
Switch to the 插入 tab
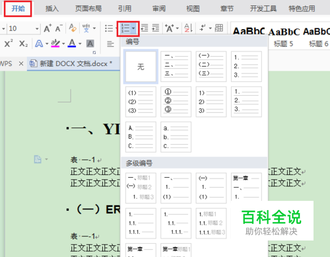(52, 9)
